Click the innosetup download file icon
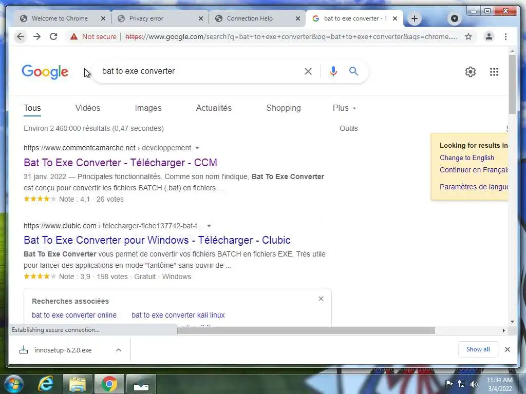The width and height of the screenshot is (526, 394). tap(24, 350)
